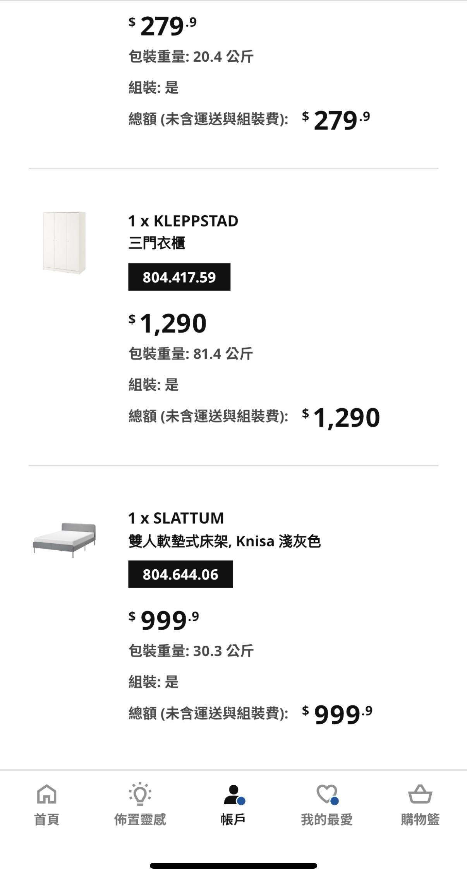Tap article number 804.644.06 badge
Viewport: 467px width, 878px height.
[180, 574]
